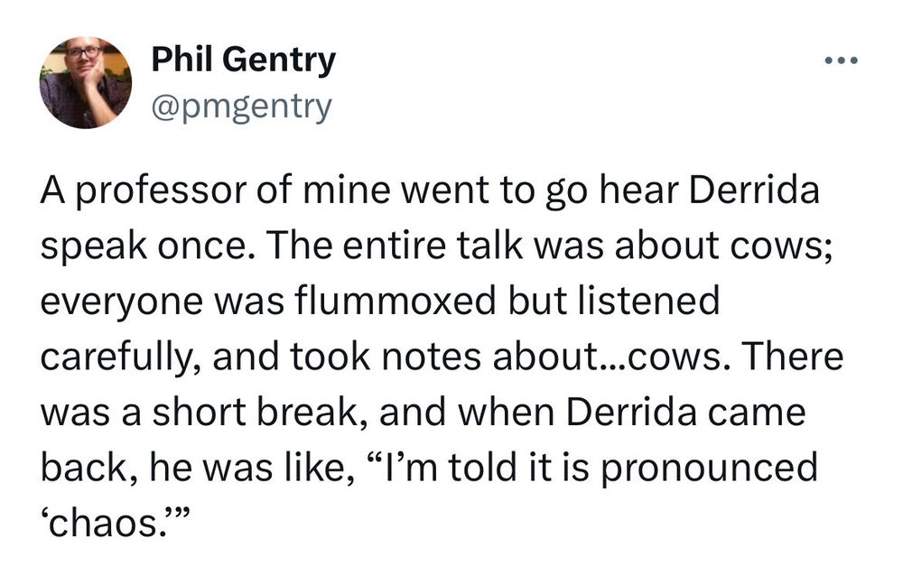The image size is (903, 585).
Task: Click the word 'back,' starting the sixth line
Action: [89, 469]
